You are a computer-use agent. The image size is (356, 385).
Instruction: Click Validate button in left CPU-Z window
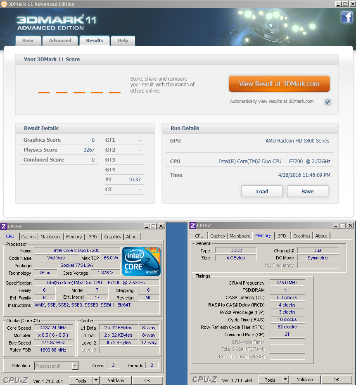(116, 380)
